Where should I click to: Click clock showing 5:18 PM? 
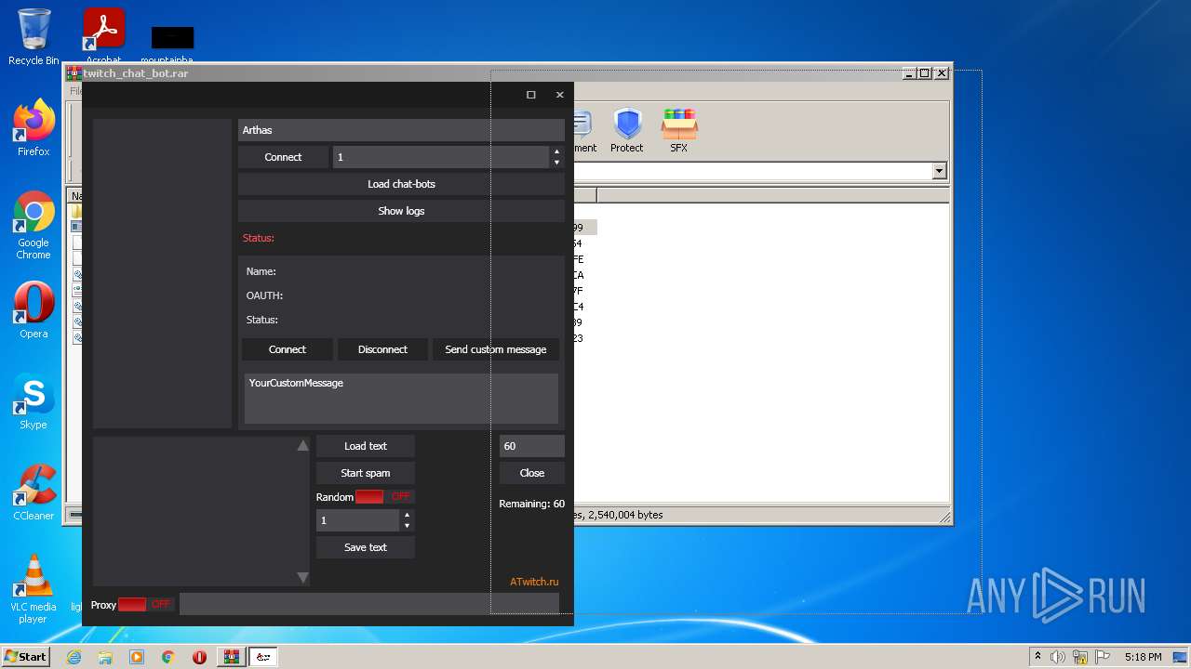(1143, 657)
